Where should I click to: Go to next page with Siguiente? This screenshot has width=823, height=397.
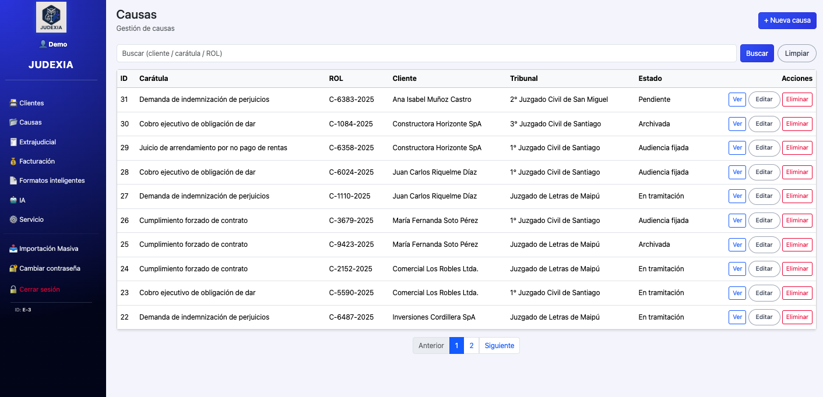tap(499, 345)
